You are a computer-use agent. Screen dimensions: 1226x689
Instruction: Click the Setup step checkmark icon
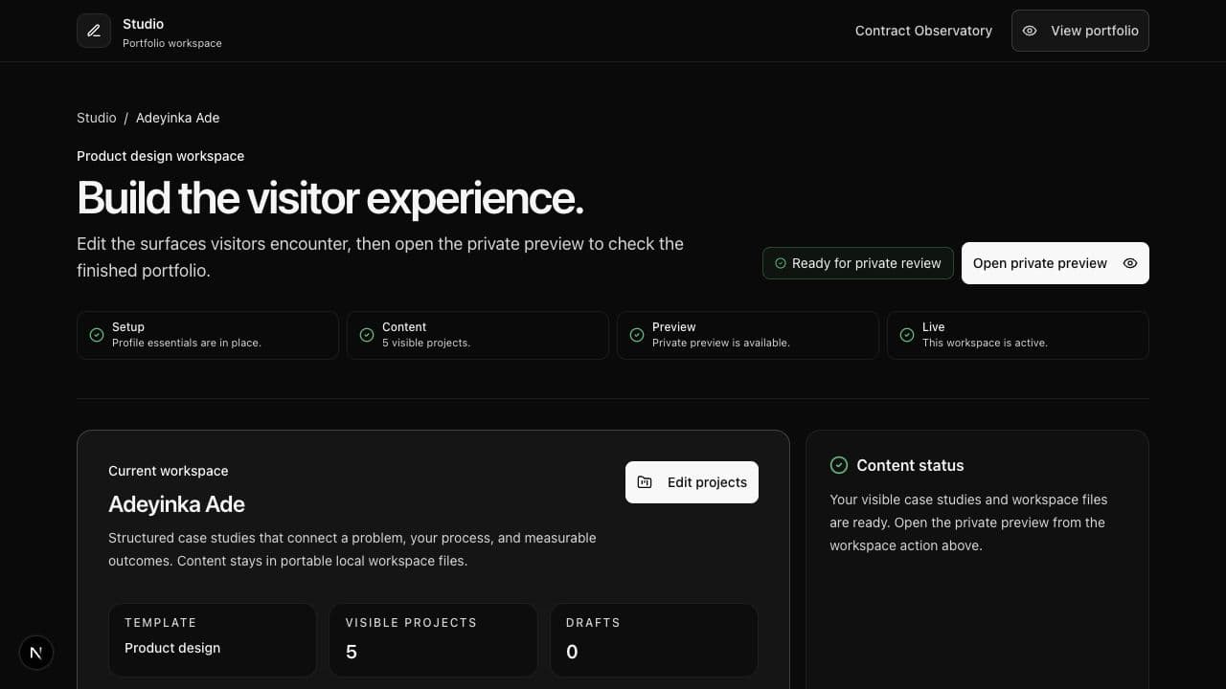coord(97,335)
